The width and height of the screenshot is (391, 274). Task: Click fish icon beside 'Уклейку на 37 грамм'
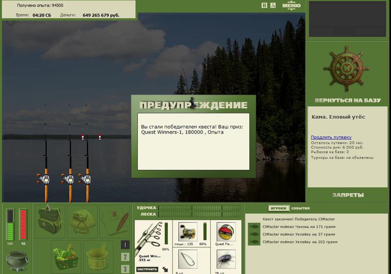(254, 234)
